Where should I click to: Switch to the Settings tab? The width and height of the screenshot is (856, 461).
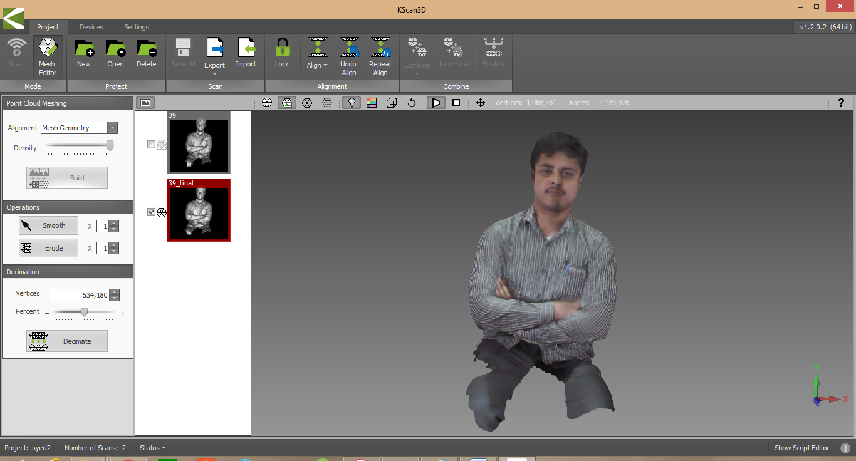pyautogui.click(x=136, y=27)
